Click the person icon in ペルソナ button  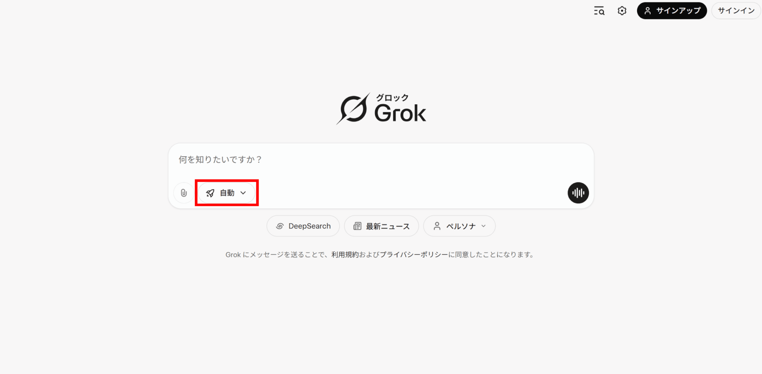[x=437, y=226]
